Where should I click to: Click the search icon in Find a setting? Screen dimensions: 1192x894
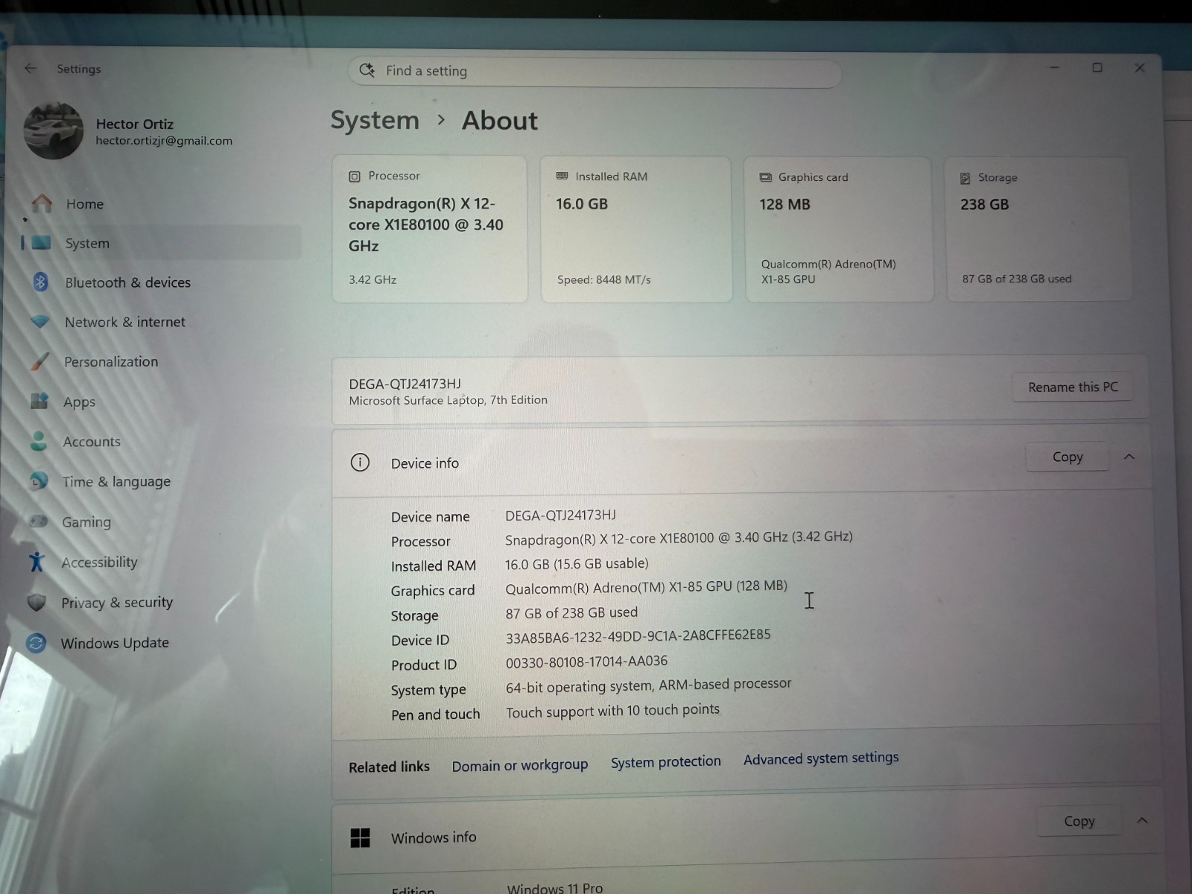367,70
